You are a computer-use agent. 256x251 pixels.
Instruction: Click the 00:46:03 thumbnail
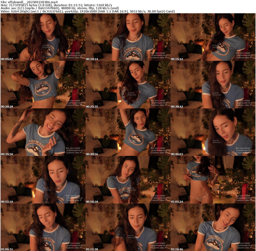tap(213, 132)
